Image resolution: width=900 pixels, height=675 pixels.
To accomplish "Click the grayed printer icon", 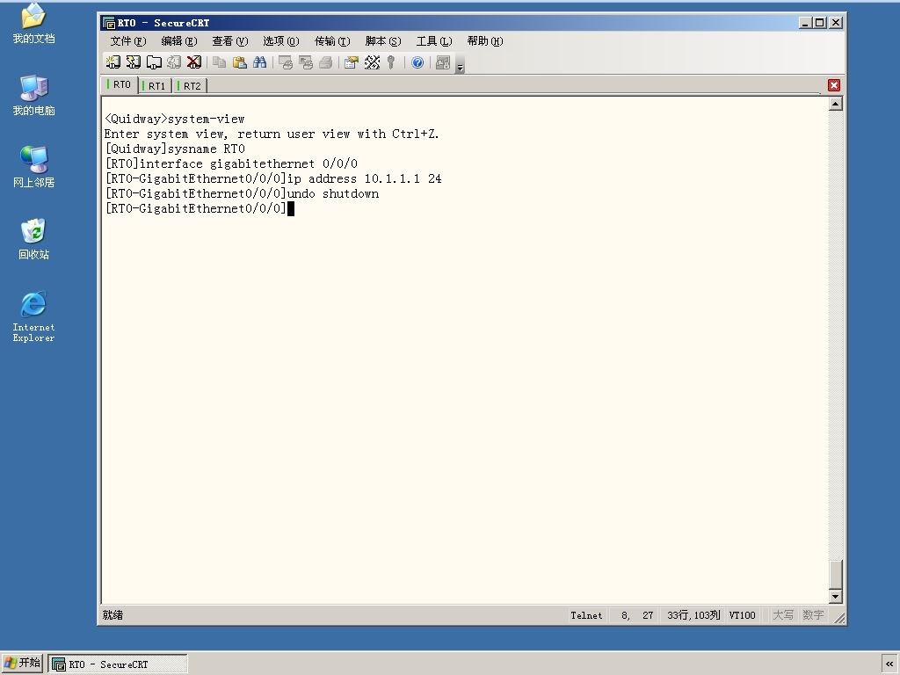I will point(325,62).
